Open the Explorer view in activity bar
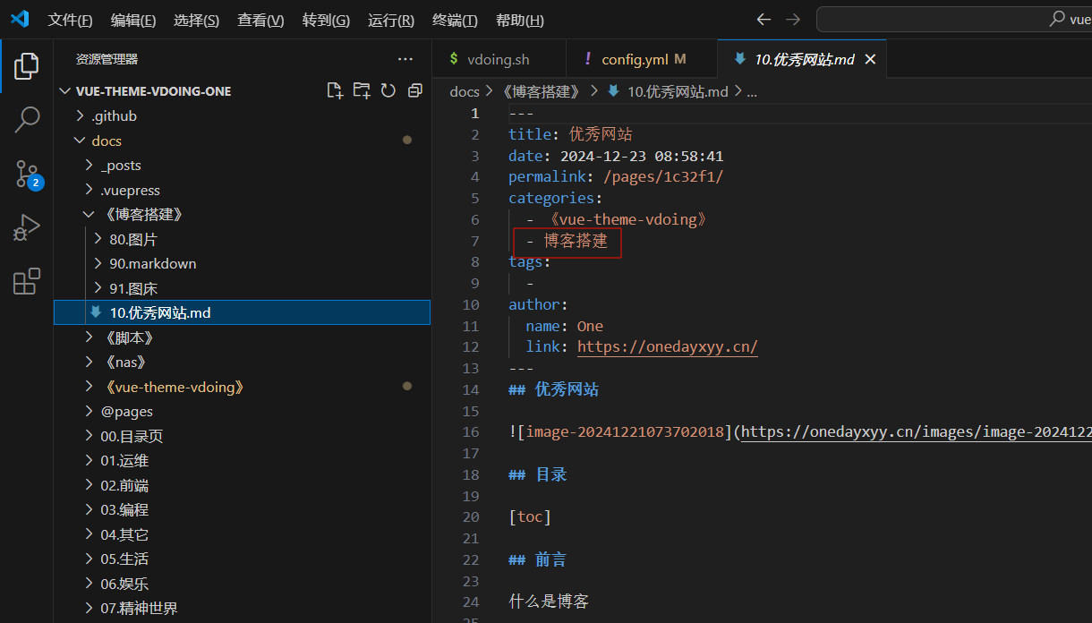 (x=27, y=65)
